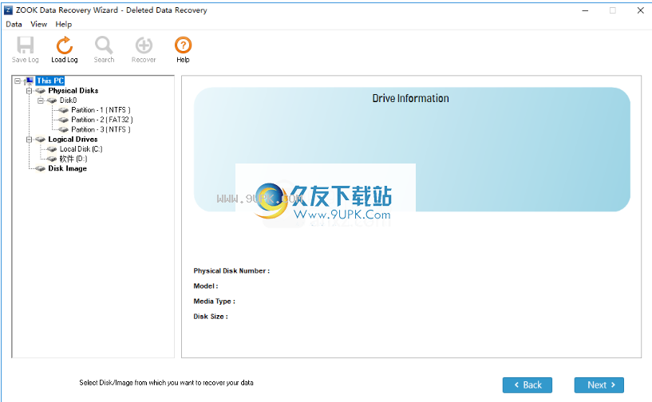Screen dimensions: 652x402
Task: Select Physical Disks label
Action: [x=73, y=91]
